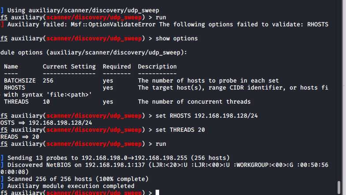Click the 'set THREADS 20' command text
346x195 pixels.
click(x=180, y=130)
